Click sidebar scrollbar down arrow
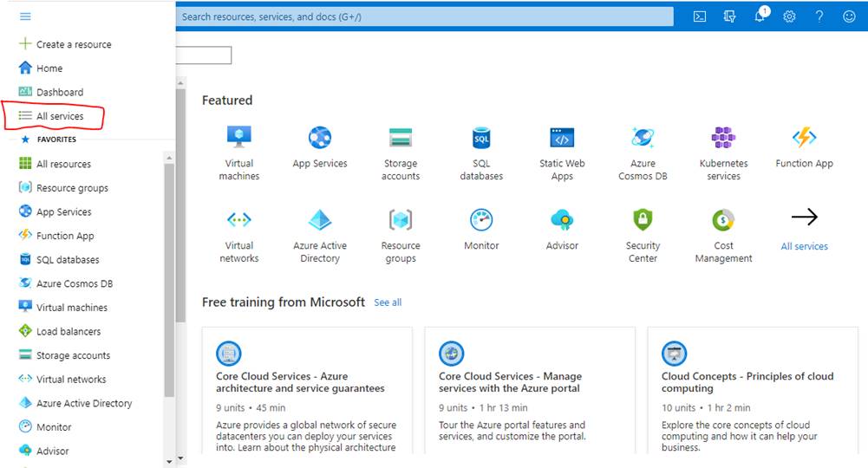The height and width of the screenshot is (468, 868). [169, 461]
